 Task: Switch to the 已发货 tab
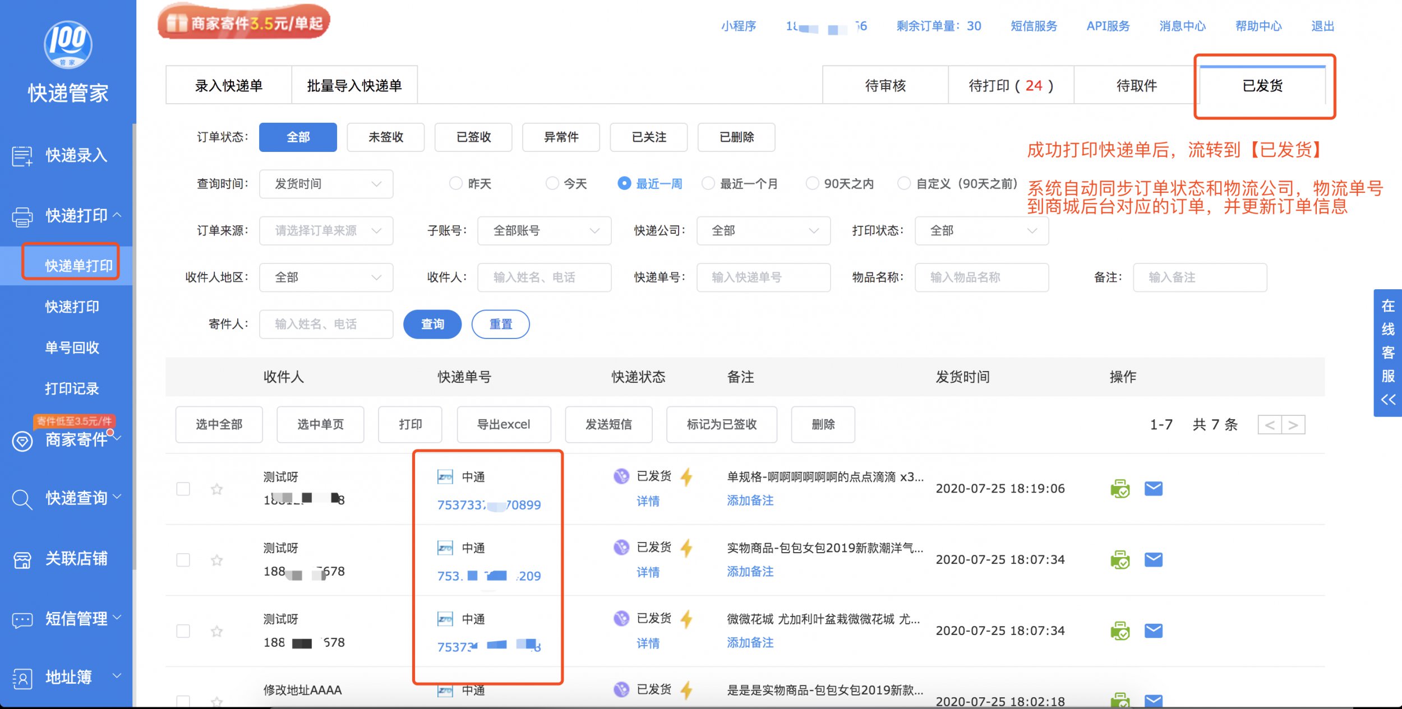tap(1262, 85)
